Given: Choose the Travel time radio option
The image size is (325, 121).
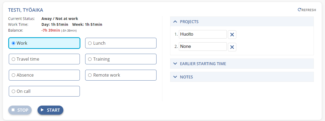Looking at the screenshot, I should (x=44, y=59).
